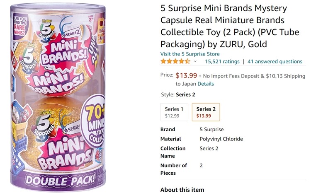Open the 41 answered questions link
The height and width of the screenshot is (193, 311).
click(275, 61)
